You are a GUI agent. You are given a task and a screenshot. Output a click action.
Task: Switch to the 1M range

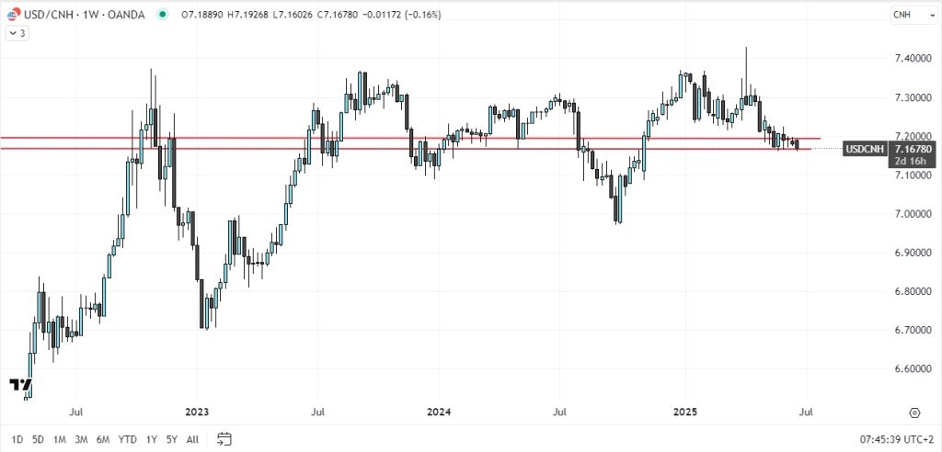click(x=59, y=439)
